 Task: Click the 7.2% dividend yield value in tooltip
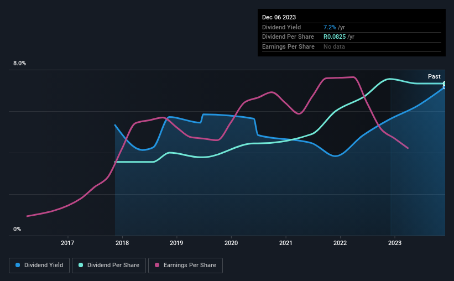point(330,27)
